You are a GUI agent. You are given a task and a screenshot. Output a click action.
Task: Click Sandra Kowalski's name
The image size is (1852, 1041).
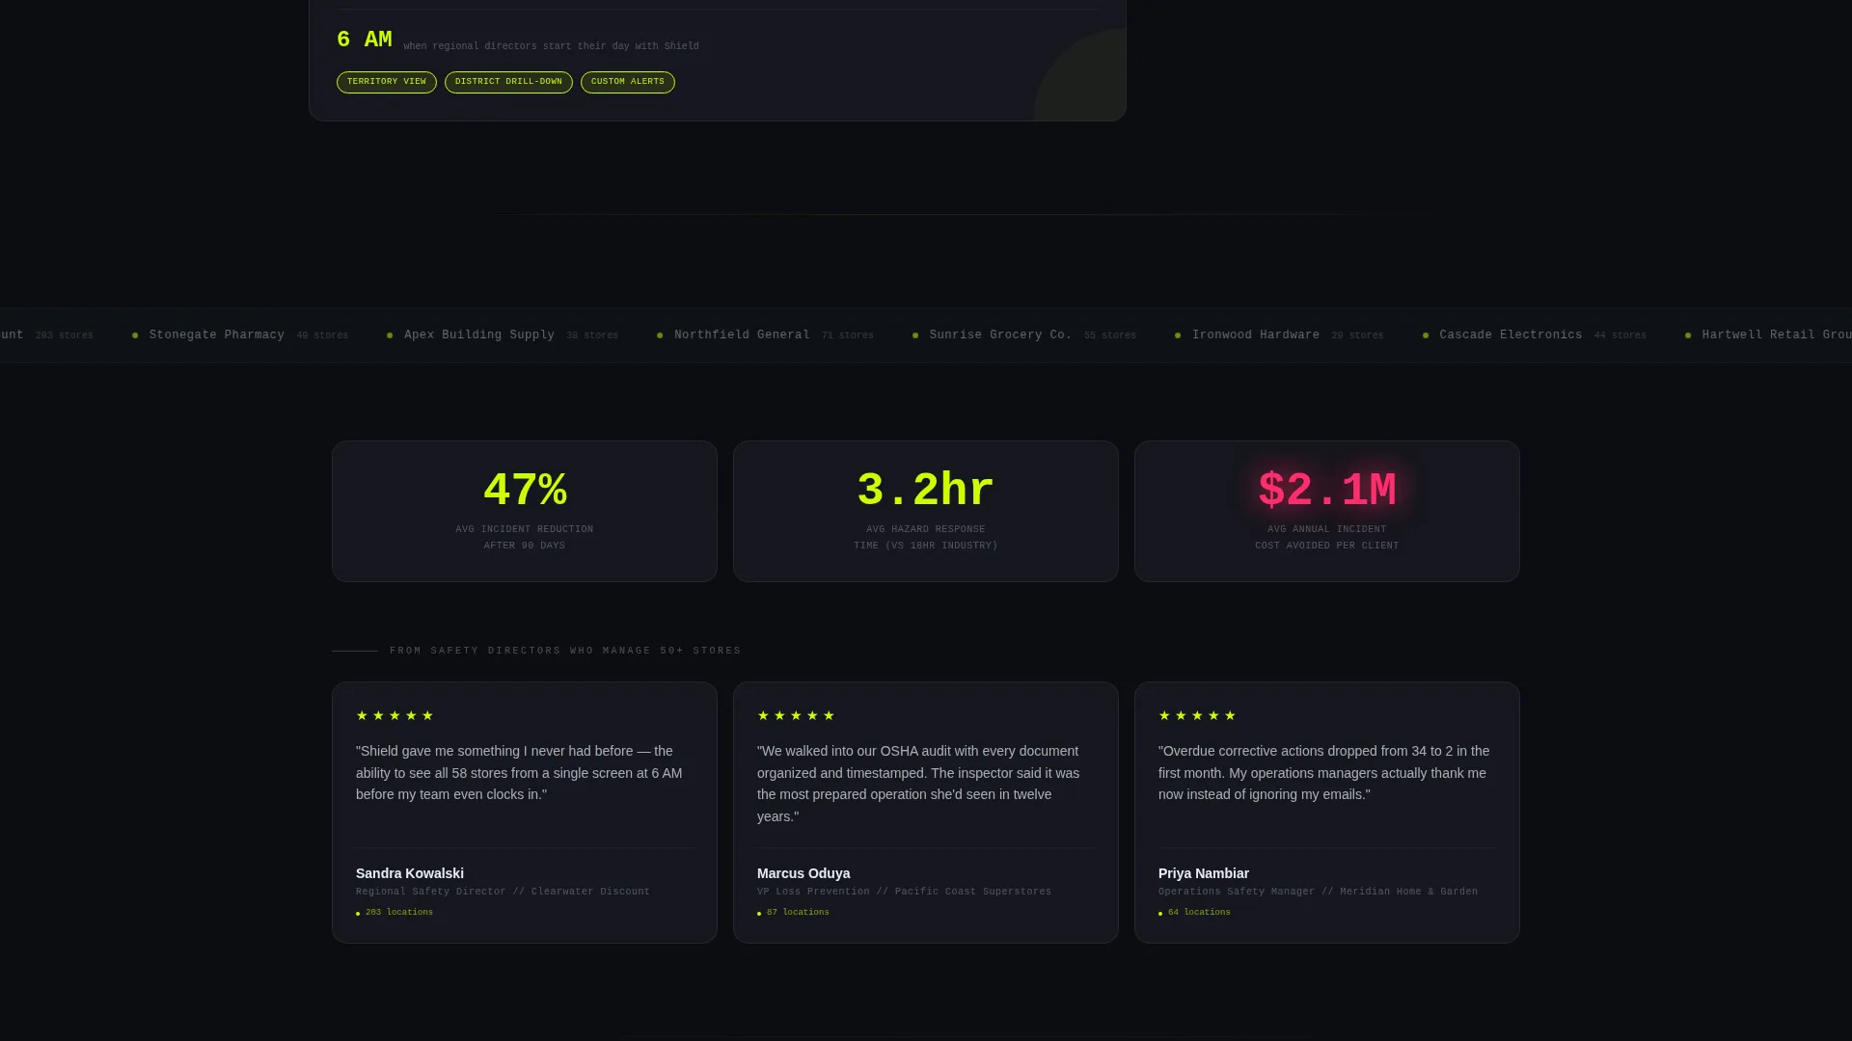coord(410,873)
